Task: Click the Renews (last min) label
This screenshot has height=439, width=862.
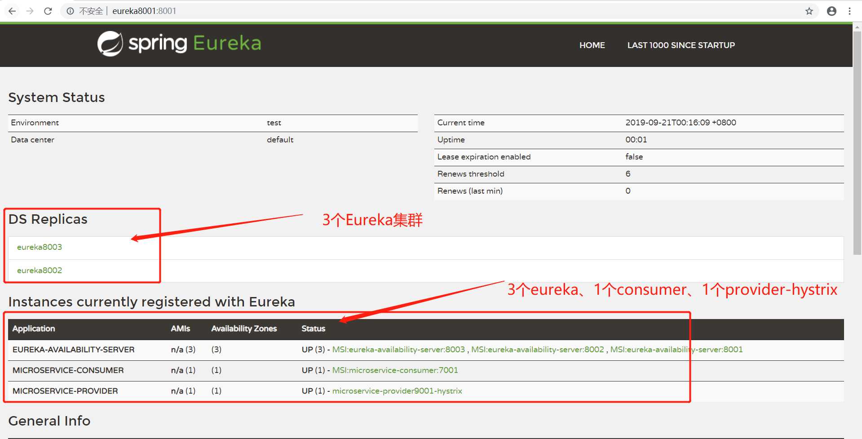Action: coord(470,191)
